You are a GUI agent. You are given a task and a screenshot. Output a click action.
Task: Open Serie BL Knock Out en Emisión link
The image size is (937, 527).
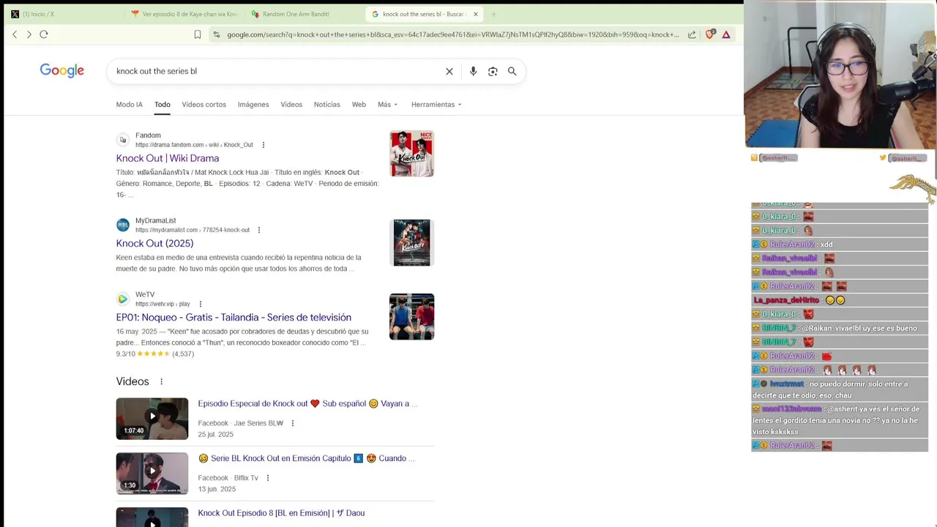[306, 458]
